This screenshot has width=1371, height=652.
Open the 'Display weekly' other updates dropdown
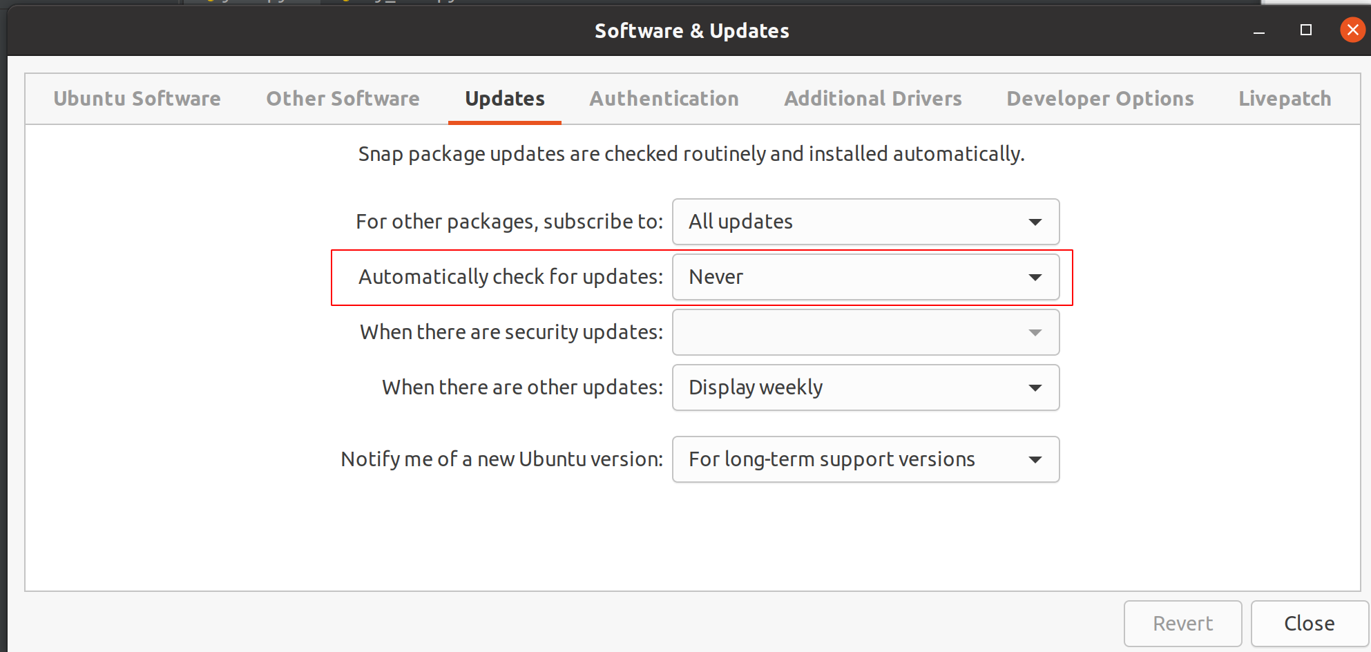pyautogui.click(x=865, y=387)
